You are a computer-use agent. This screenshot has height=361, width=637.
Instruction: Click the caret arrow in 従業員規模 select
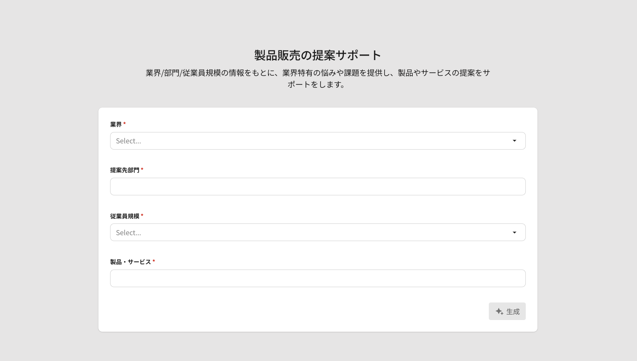click(x=514, y=233)
